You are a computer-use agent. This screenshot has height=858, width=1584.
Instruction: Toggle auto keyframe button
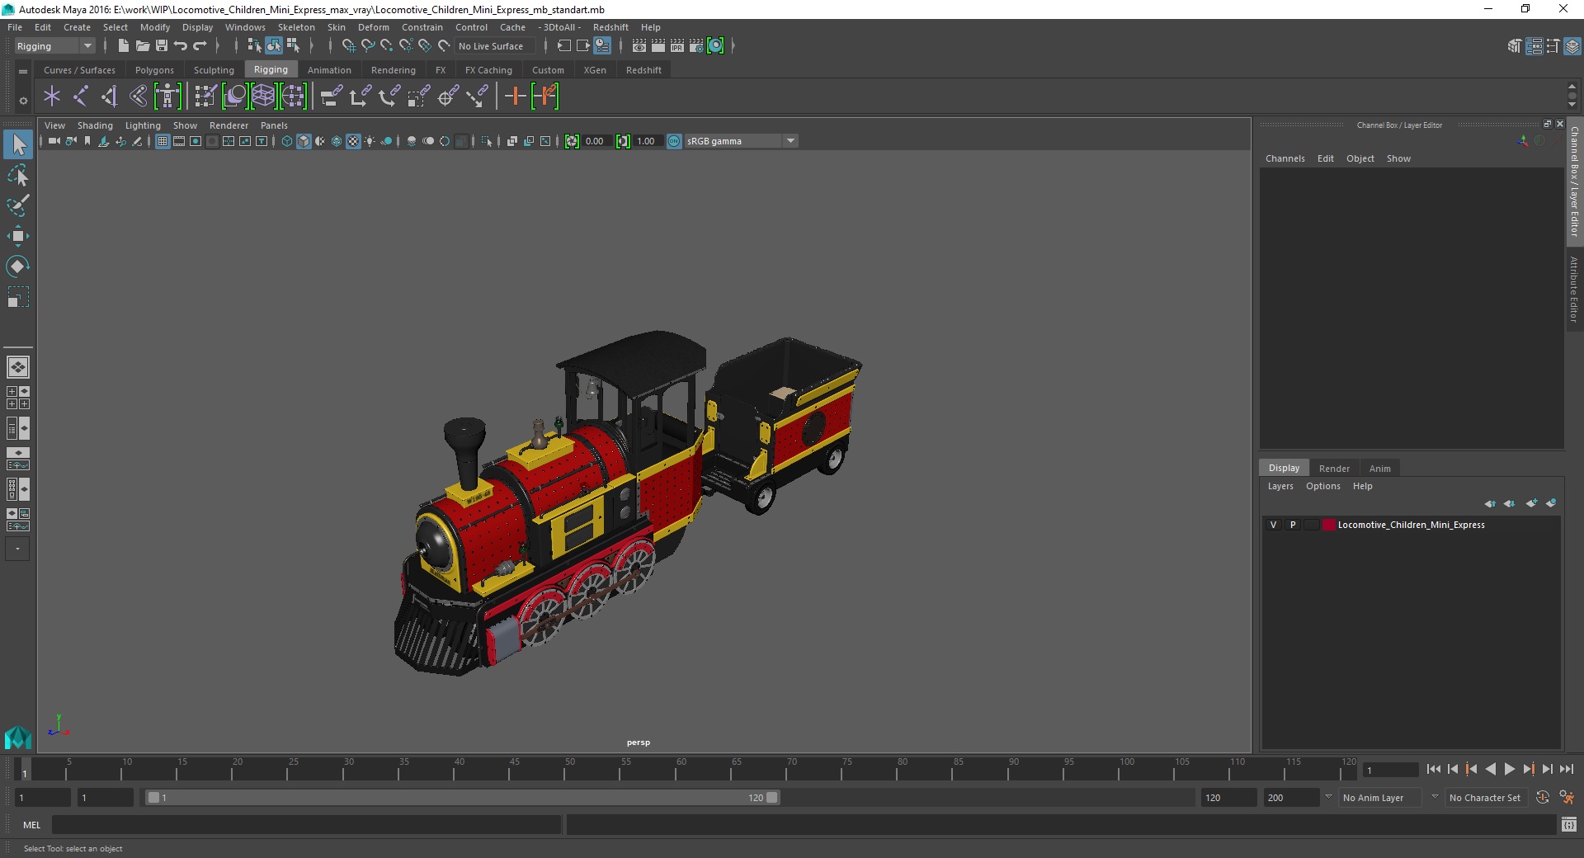[x=1542, y=798]
